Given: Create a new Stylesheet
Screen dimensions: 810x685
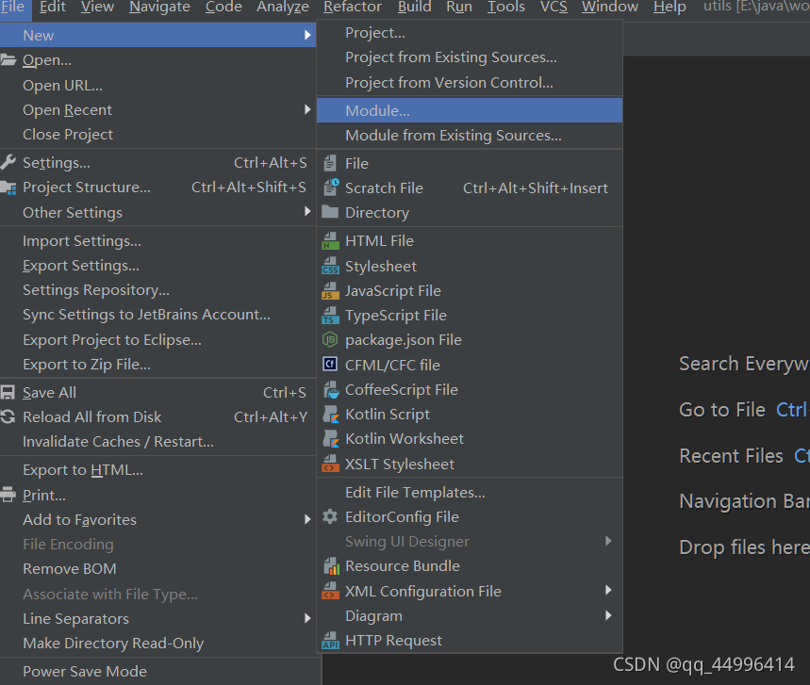Looking at the screenshot, I should pyautogui.click(x=382, y=265).
